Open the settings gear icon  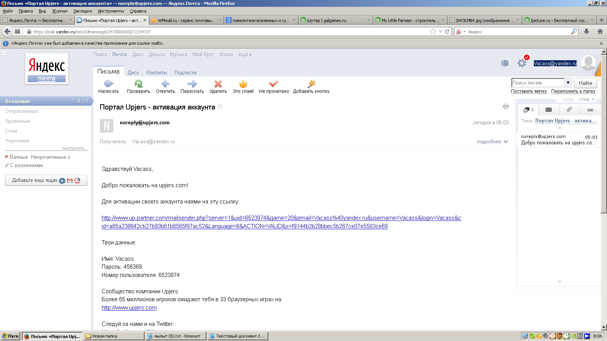(x=522, y=63)
